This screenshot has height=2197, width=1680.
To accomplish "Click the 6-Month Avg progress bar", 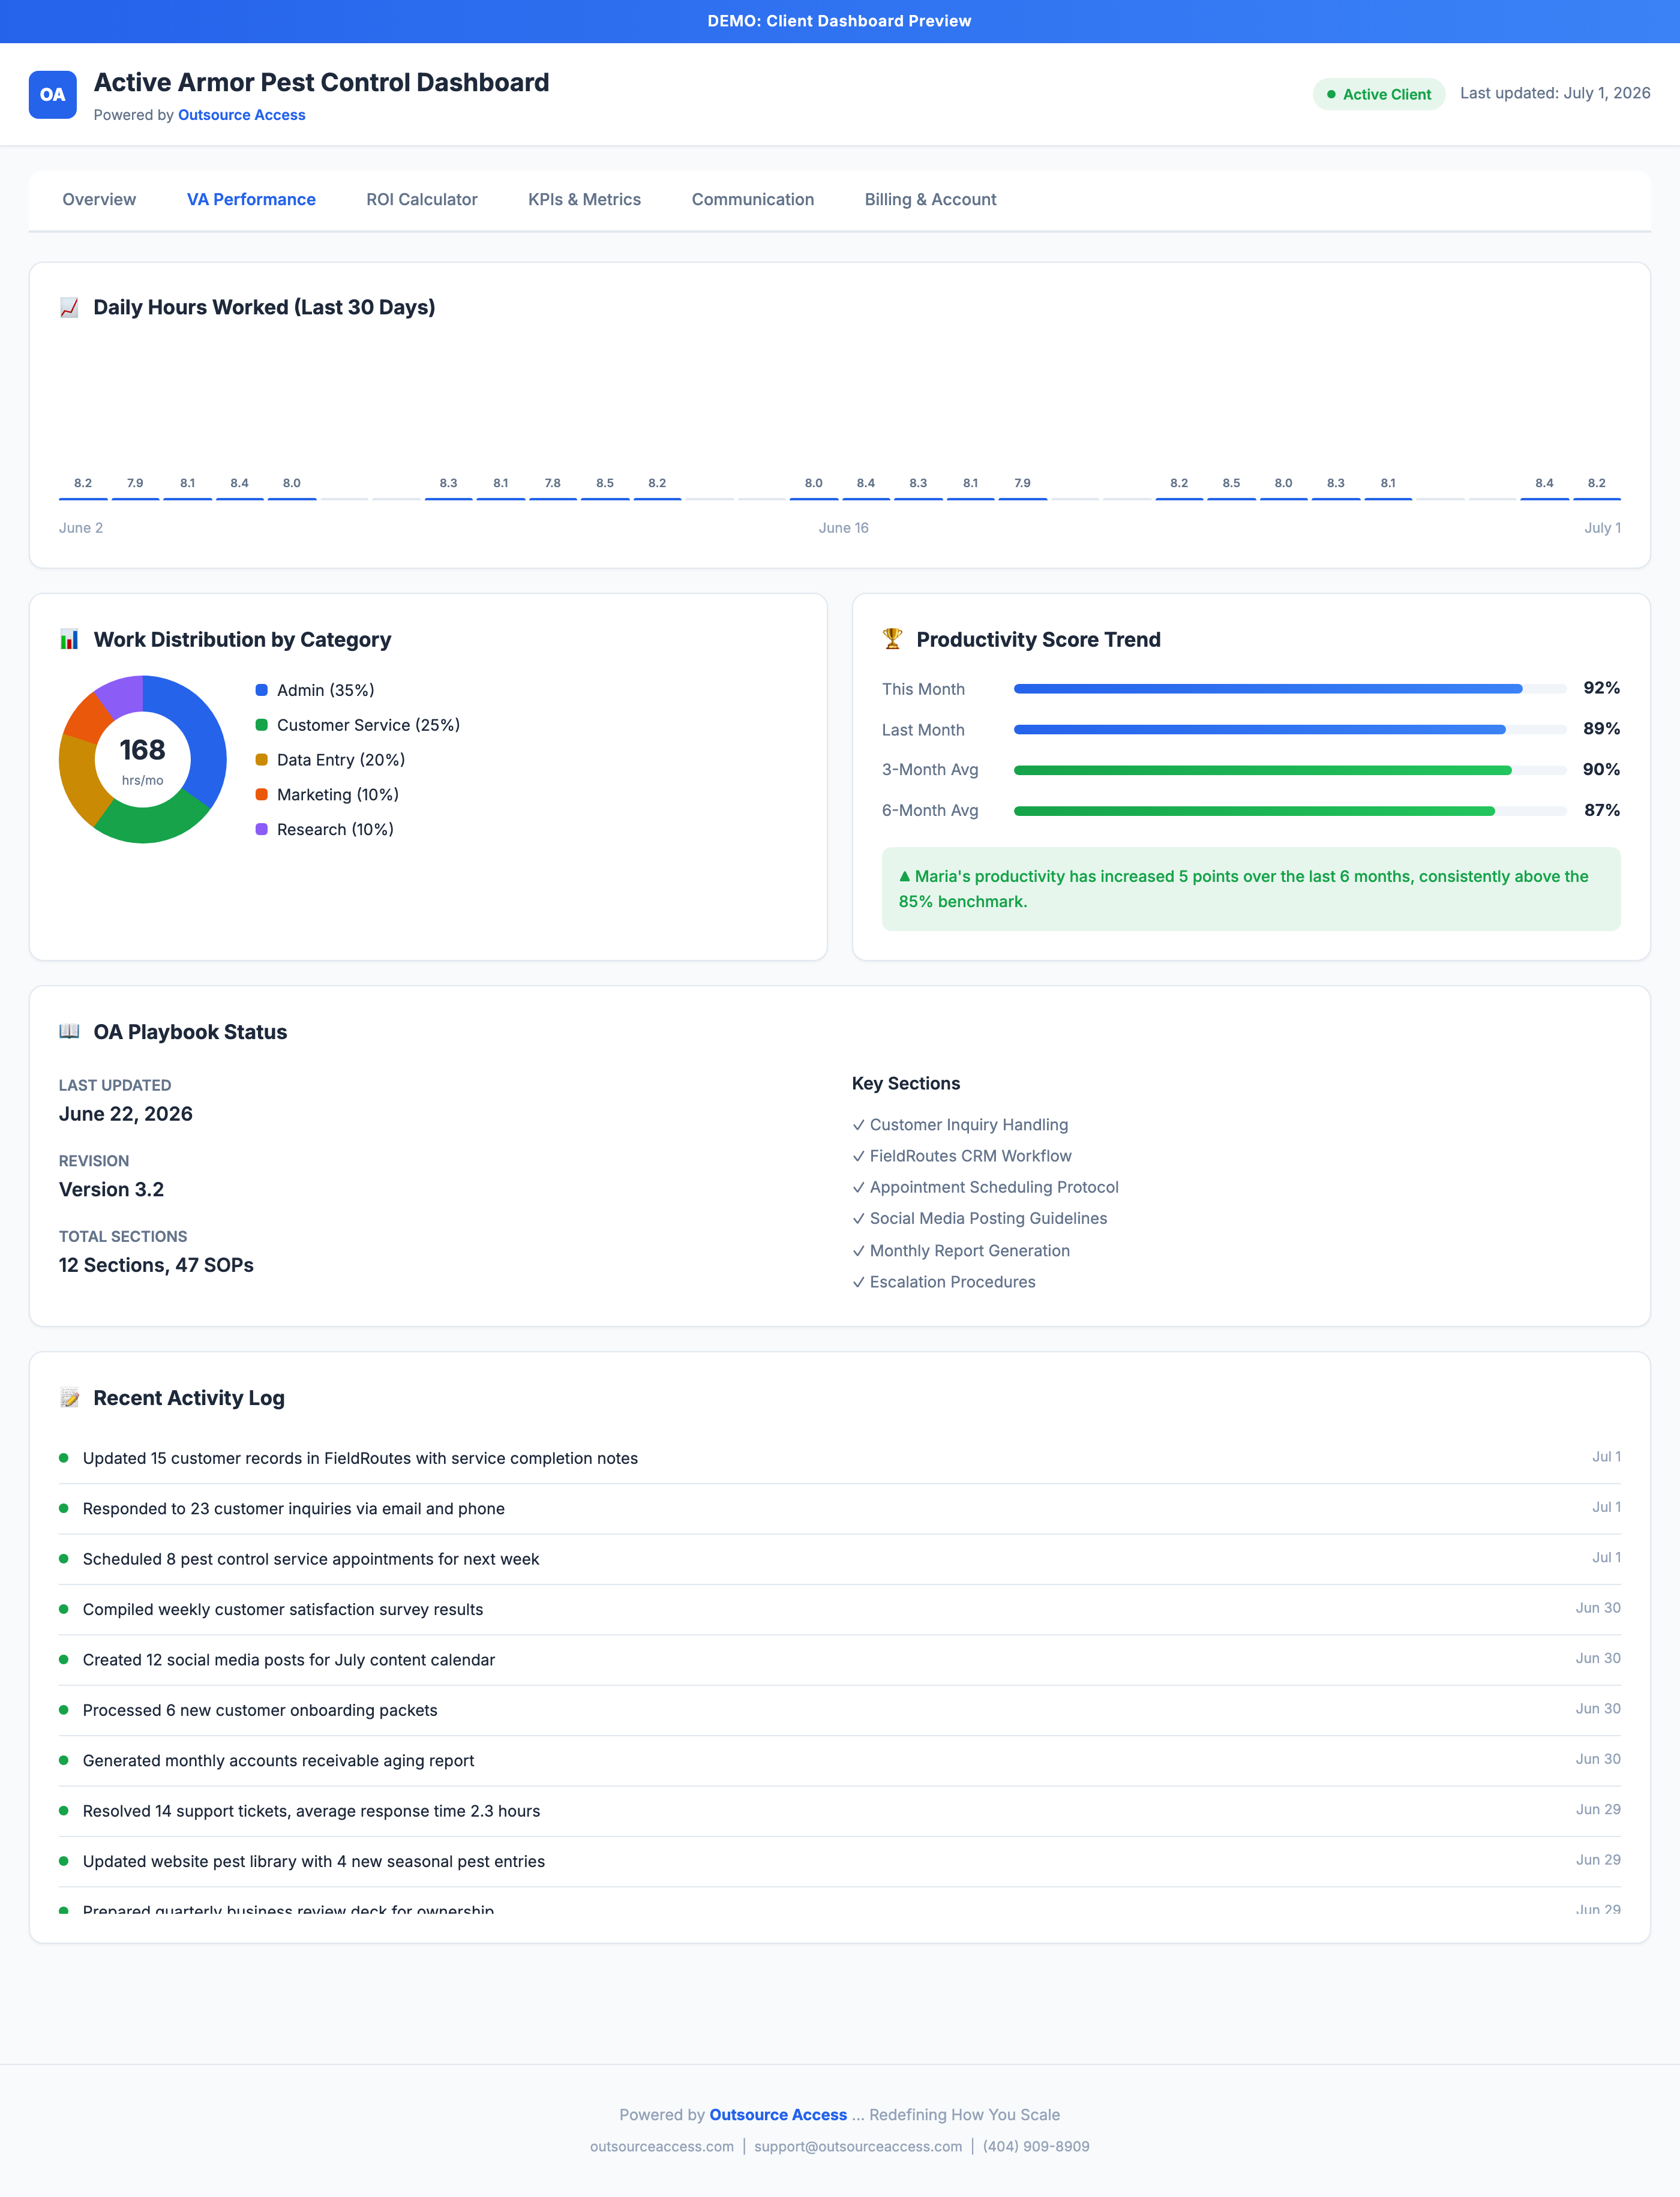I will click(1290, 811).
